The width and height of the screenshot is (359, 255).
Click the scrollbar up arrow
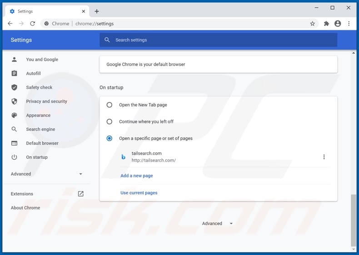click(354, 53)
